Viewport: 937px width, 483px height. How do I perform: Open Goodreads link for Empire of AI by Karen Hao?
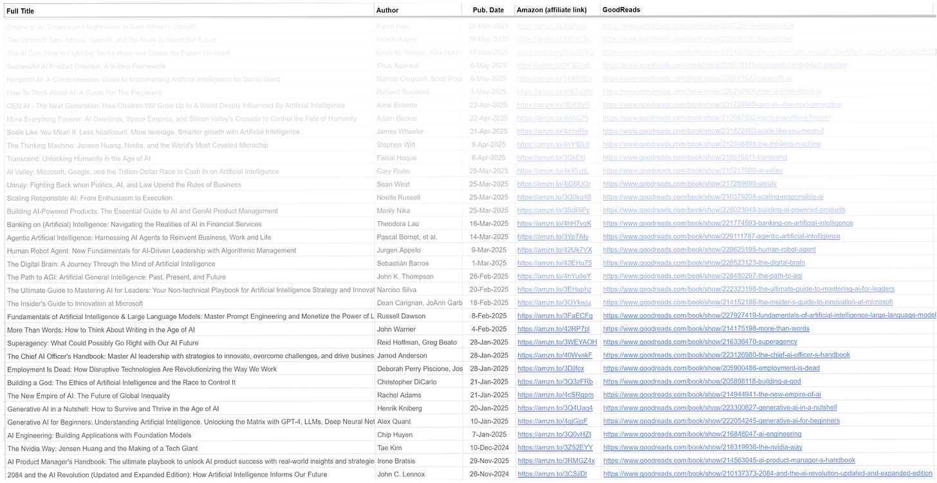coord(698,26)
